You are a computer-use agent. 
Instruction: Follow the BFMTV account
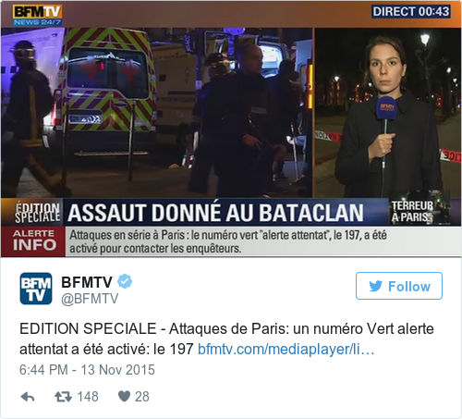(x=399, y=286)
